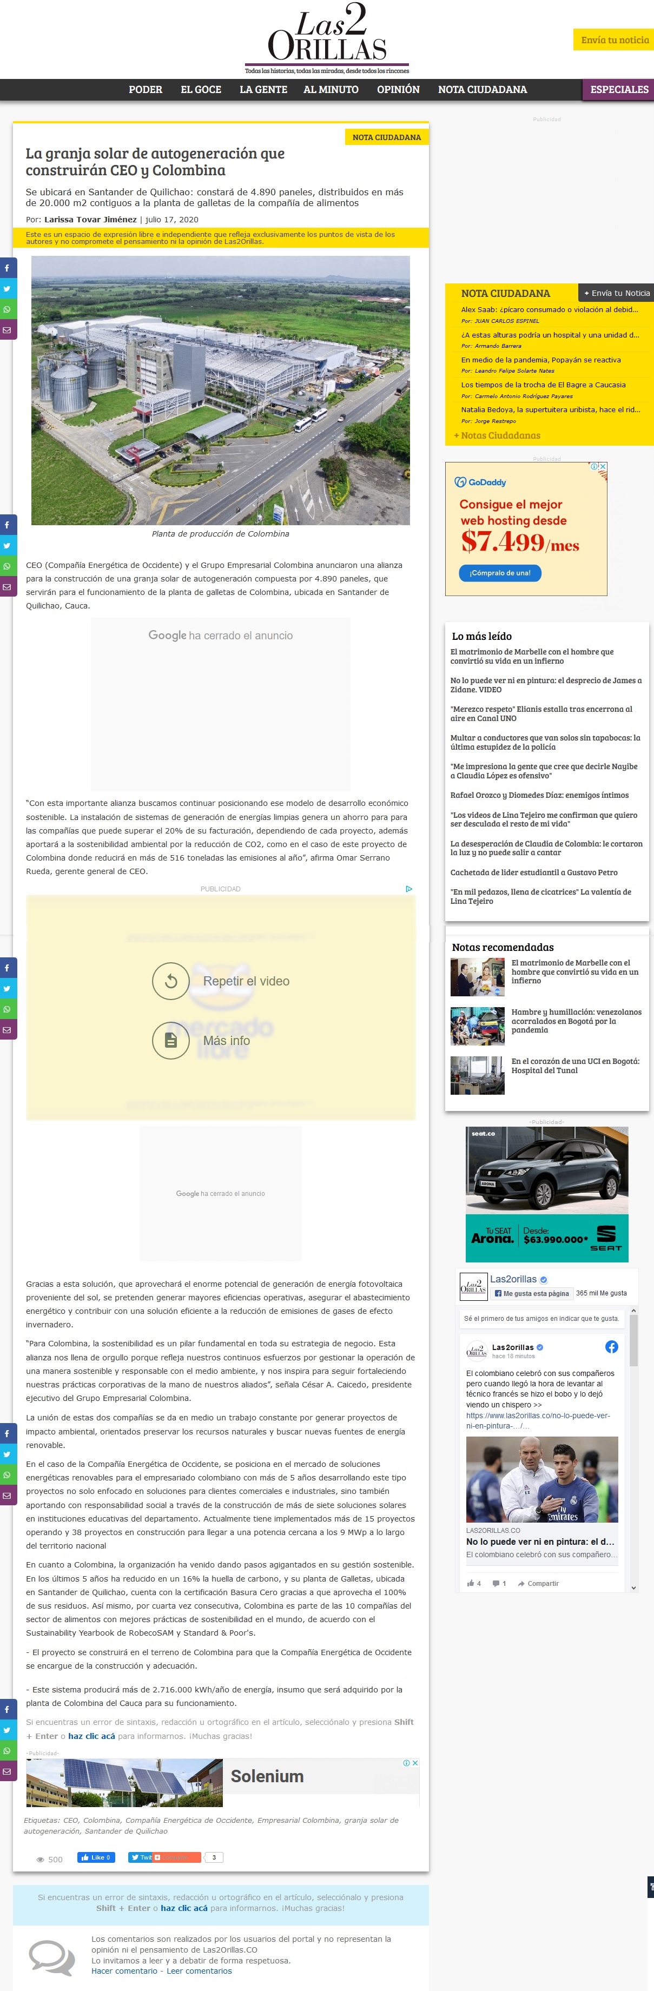The width and height of the screenshot is (654, 1991).
Task: Click the ¡Cómpralo de una! GoDaddy button
Action: pyautogui.click(x=500, y=573)
